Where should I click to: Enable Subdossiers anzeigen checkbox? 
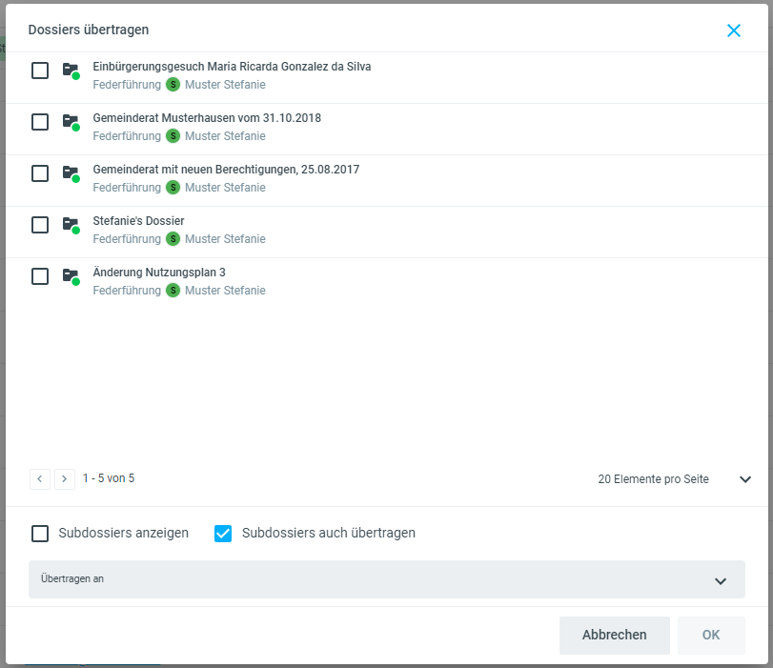click(x=40, y=534)
